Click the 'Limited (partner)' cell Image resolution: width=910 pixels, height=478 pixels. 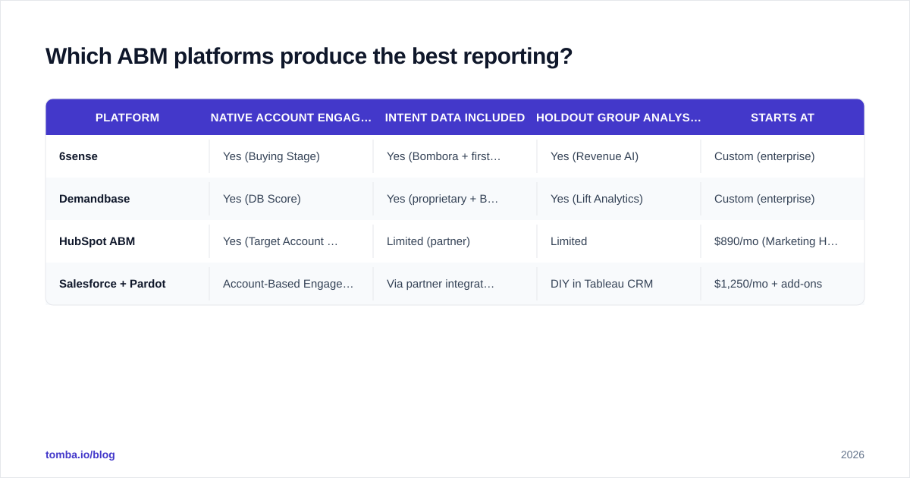(455, 241)
